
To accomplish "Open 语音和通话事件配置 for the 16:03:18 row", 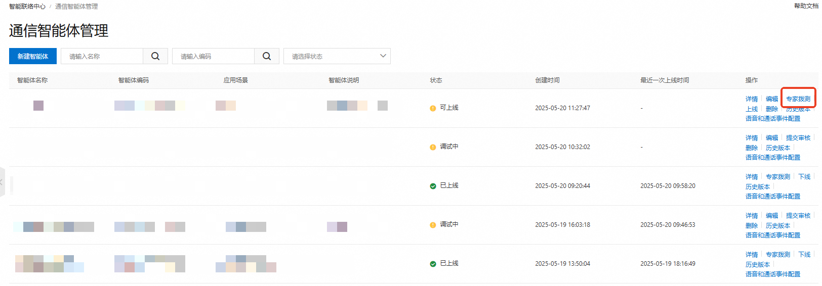I will (773, 235).
